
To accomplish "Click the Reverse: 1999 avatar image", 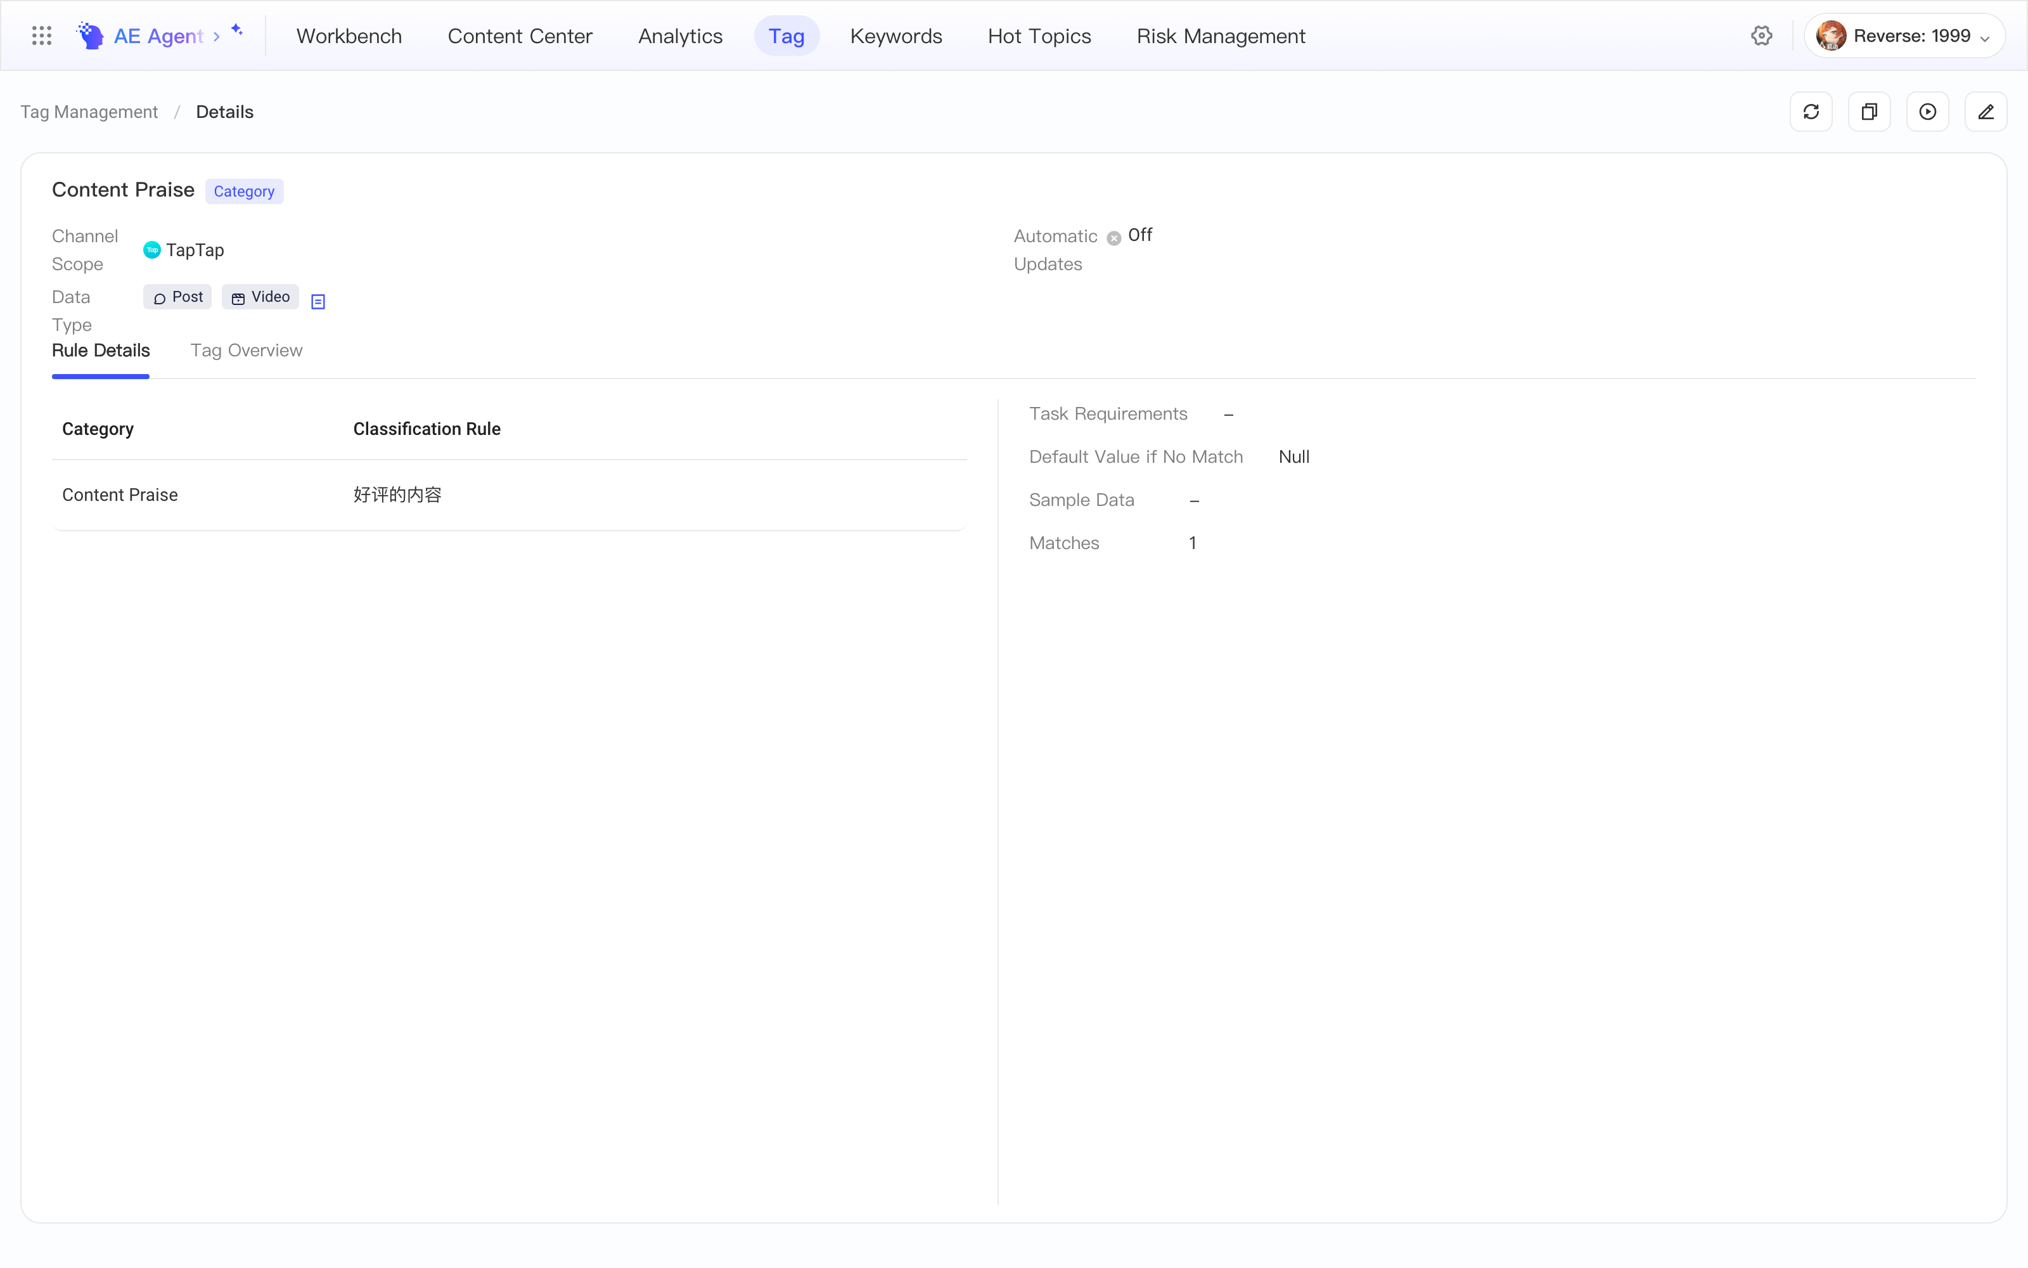I will [1831, 36].
